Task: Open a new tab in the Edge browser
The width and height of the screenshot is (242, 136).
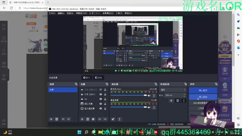Action: click(48, 2)
